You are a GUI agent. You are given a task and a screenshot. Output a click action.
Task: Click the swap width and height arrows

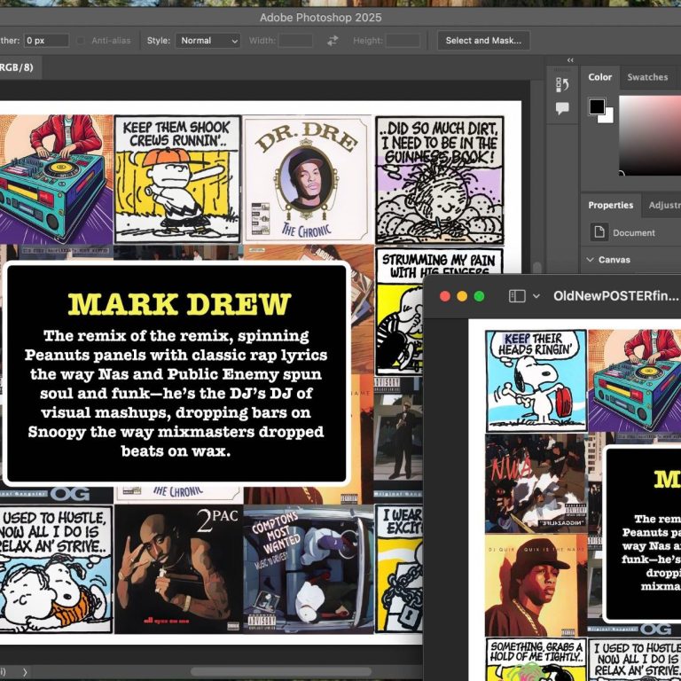(333, 41)
